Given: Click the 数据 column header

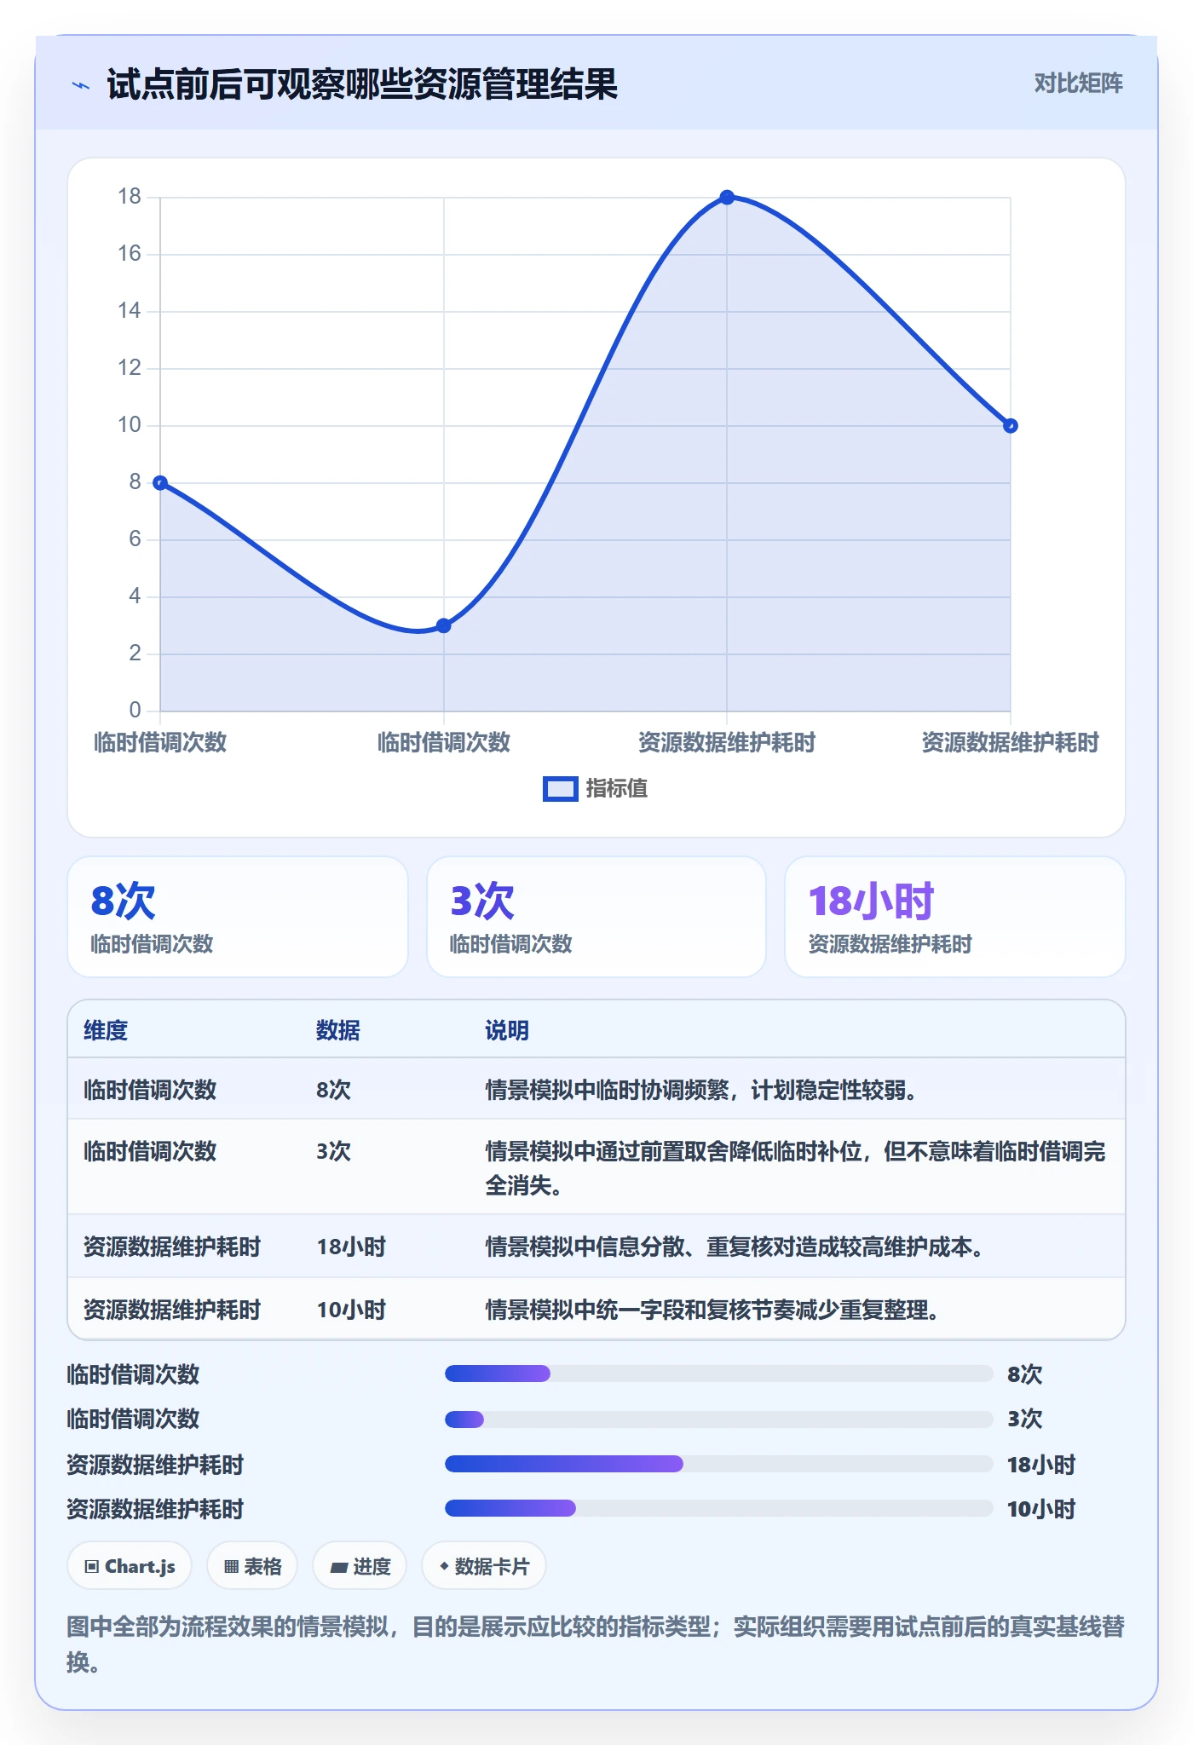Looking at the screenshot, I should pyautogui.click(x=338, y=1030).
